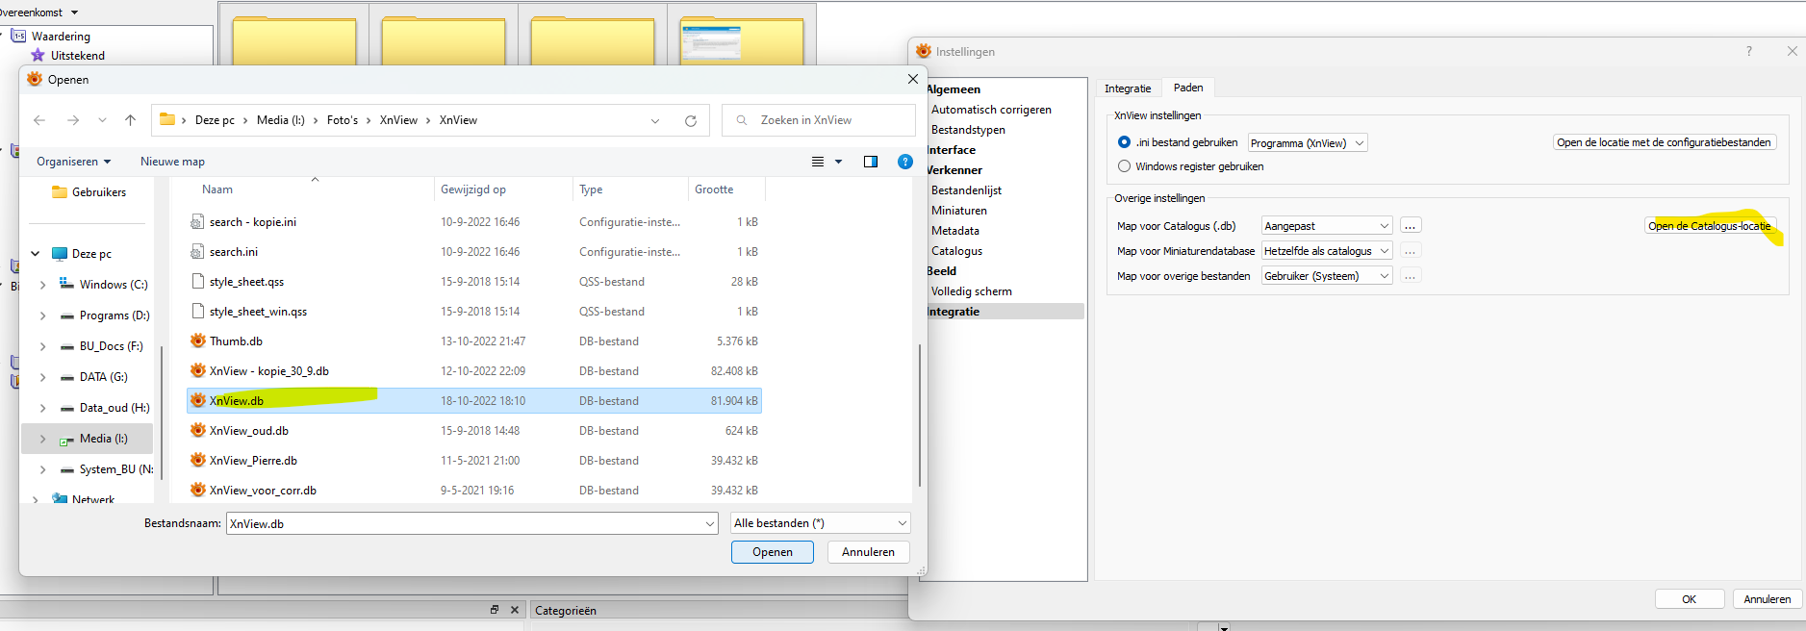
Task: Click the Netwerk icon in sidebar
Action: click(x=60, y=498)
